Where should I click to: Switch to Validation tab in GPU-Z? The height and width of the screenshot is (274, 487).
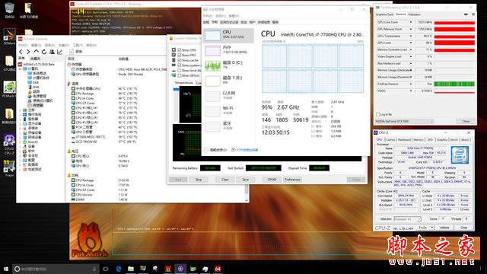pos(414,14)
